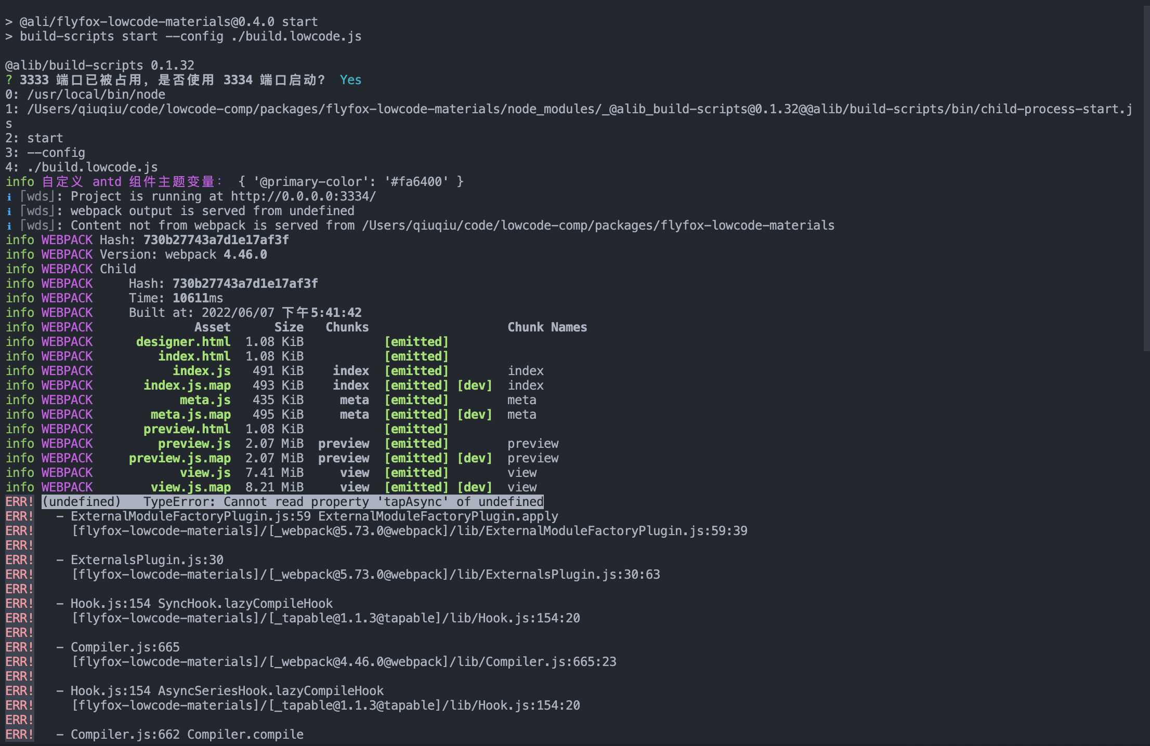The image size is (1150, 746).
Task: Click the 'Compiler.js:665' stack entry
Action: coord(125,647)
